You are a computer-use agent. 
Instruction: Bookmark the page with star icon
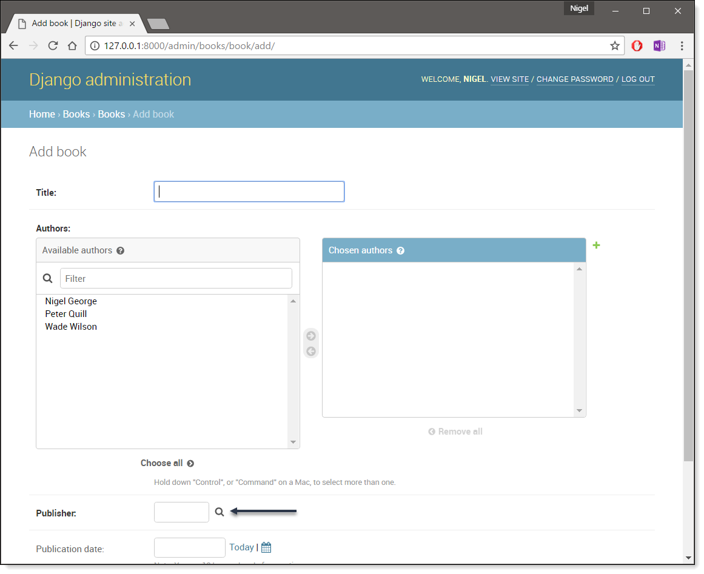615,46
